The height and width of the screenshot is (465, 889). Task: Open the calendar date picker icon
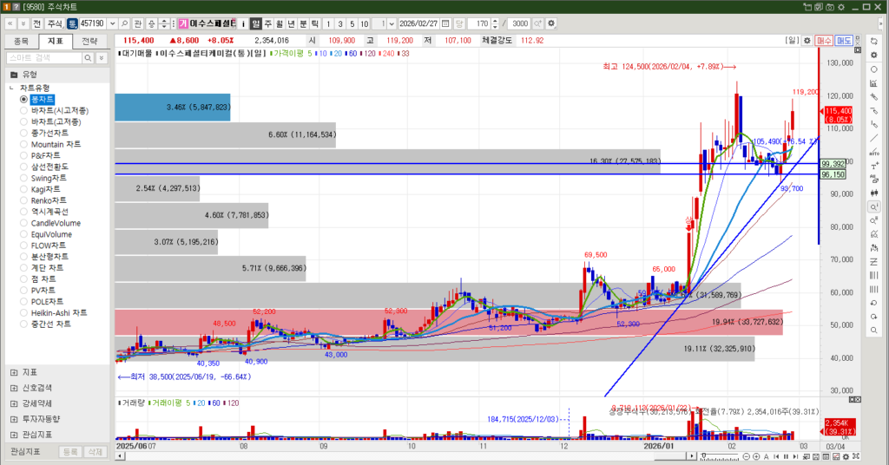pos(445,23)
